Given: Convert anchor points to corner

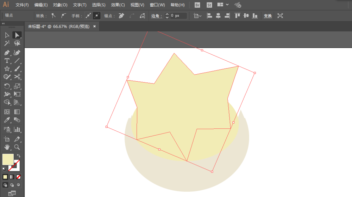Looking at the screenshot, I should click(54, 16).
